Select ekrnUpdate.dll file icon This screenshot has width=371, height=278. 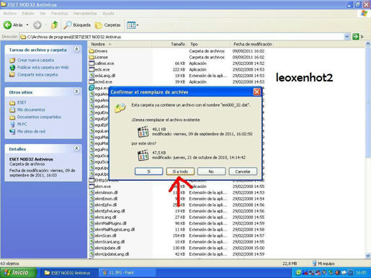91,248
